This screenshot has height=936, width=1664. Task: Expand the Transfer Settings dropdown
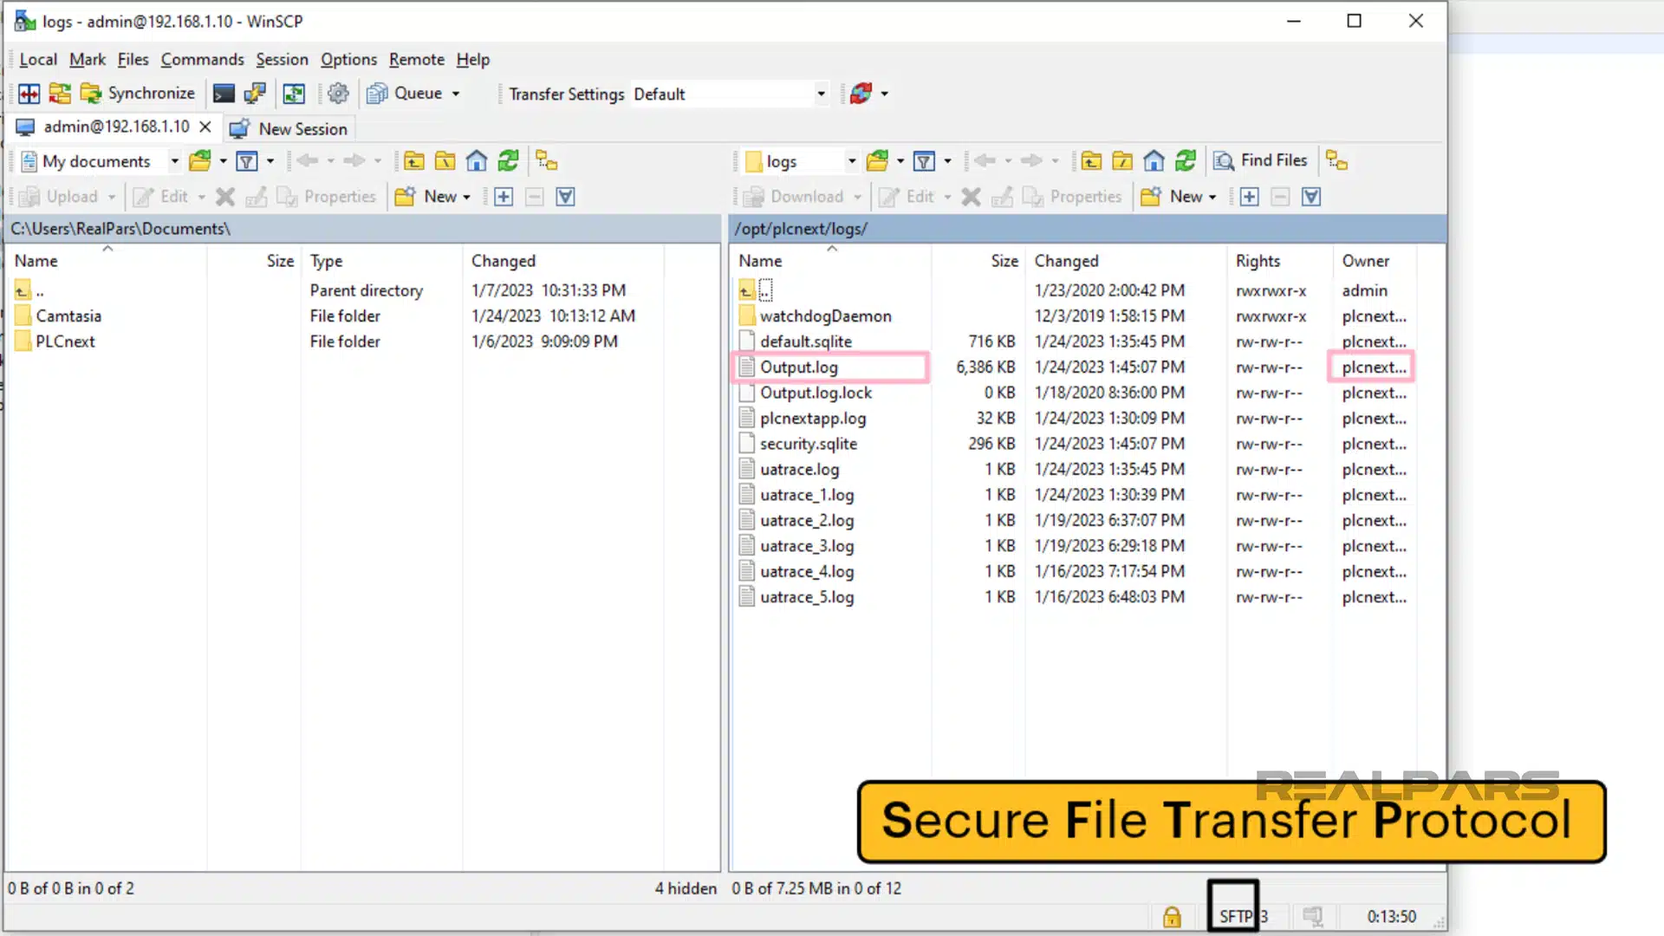[x=822, y=94]
